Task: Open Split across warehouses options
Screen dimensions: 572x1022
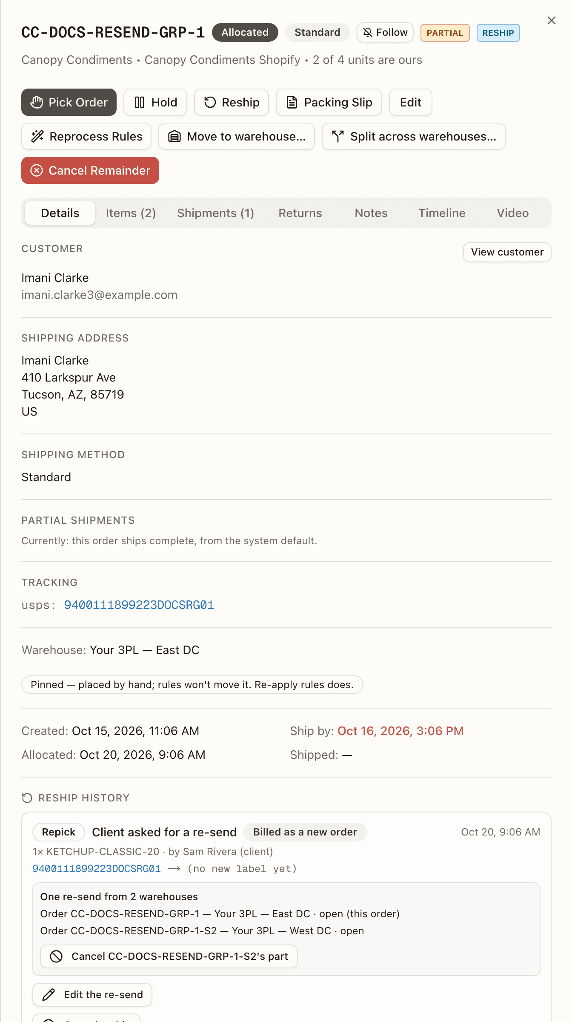Action: [414, 136]
